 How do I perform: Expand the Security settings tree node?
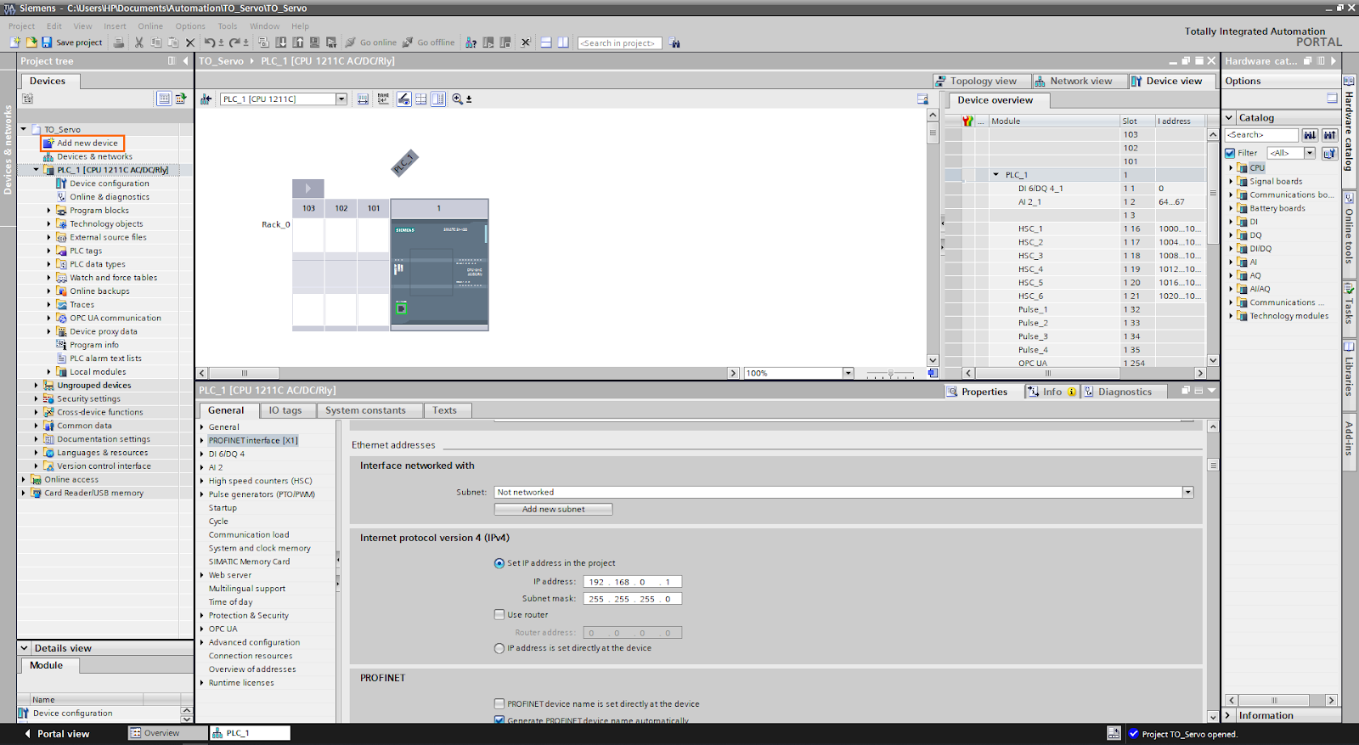pyautogui.click(x=36, y=398)
